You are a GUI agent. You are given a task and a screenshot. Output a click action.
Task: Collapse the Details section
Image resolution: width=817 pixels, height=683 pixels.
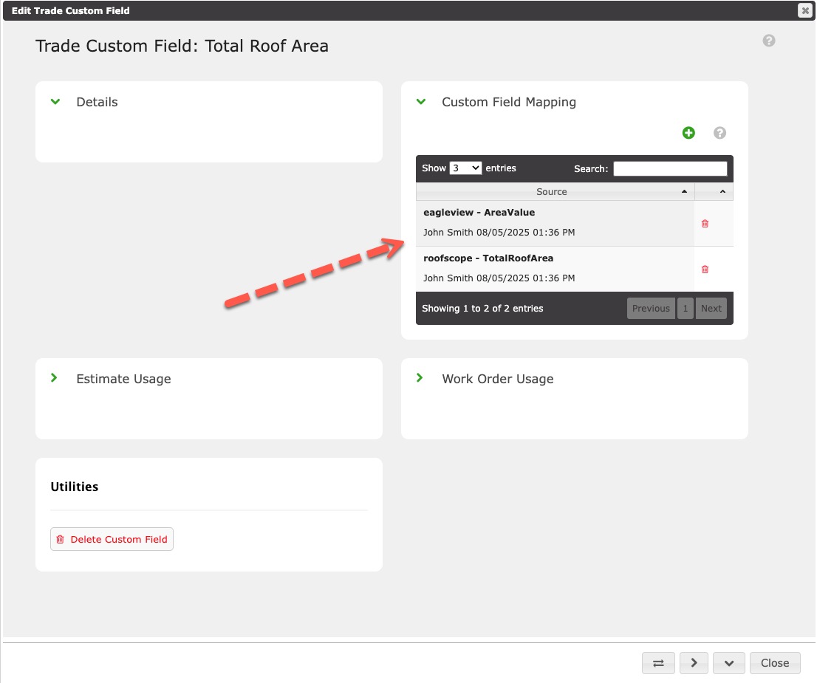(55, 102)
